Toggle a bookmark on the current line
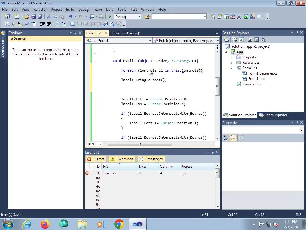 point(72,24)
